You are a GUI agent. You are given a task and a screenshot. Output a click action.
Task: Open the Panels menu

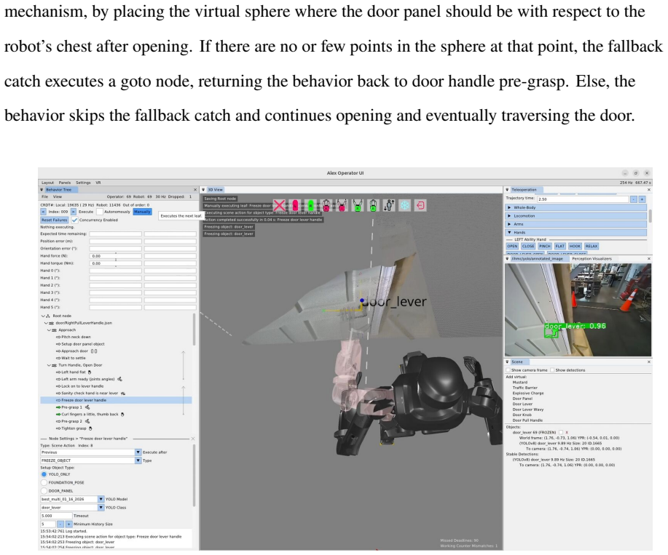point(65,183)
